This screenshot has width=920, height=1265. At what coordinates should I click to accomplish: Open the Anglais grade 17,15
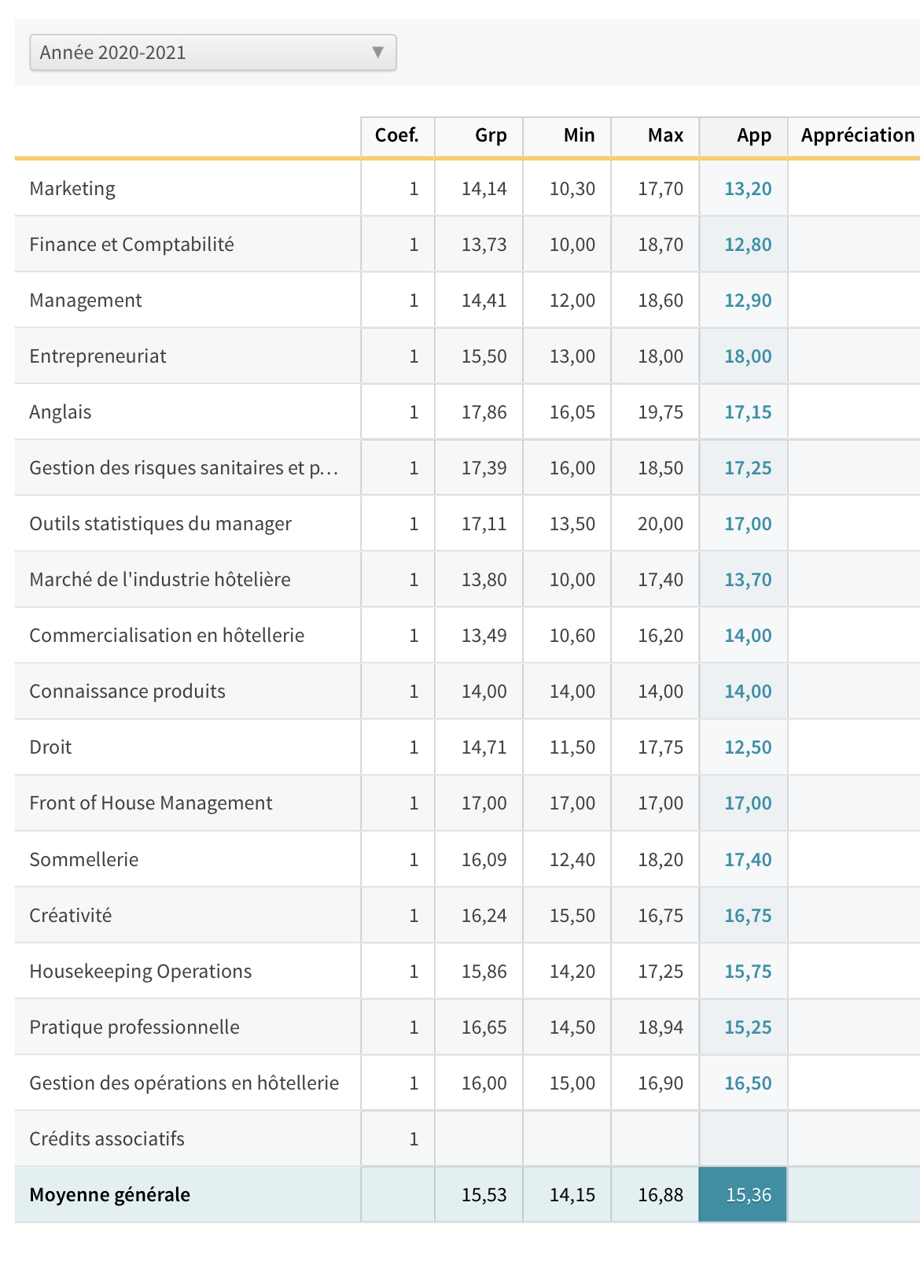(x=748, y=412)
